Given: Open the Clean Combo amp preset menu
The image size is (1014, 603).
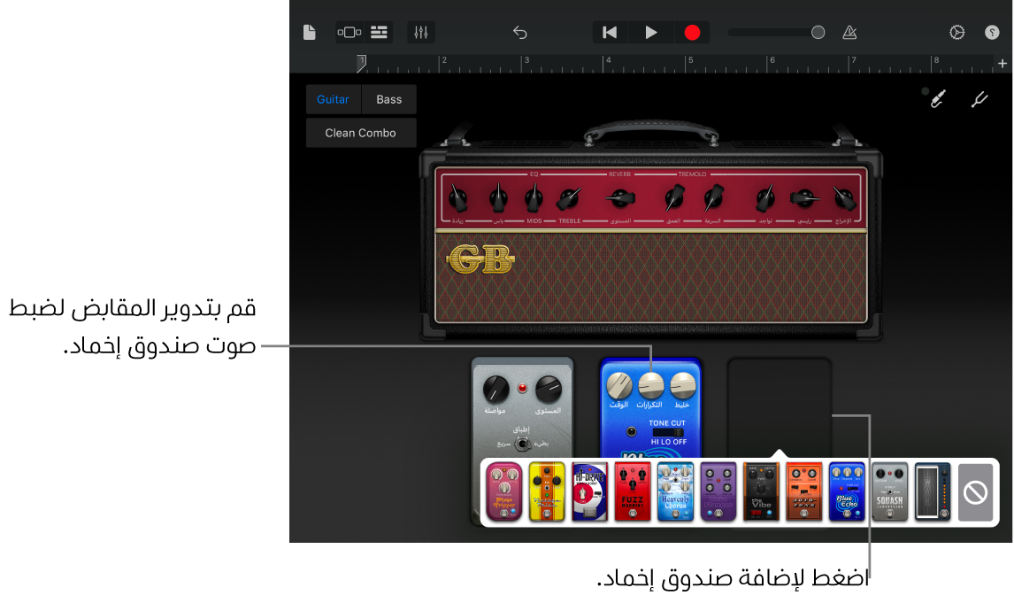Looking at the screenshot, I should click(x=361, y=134).
